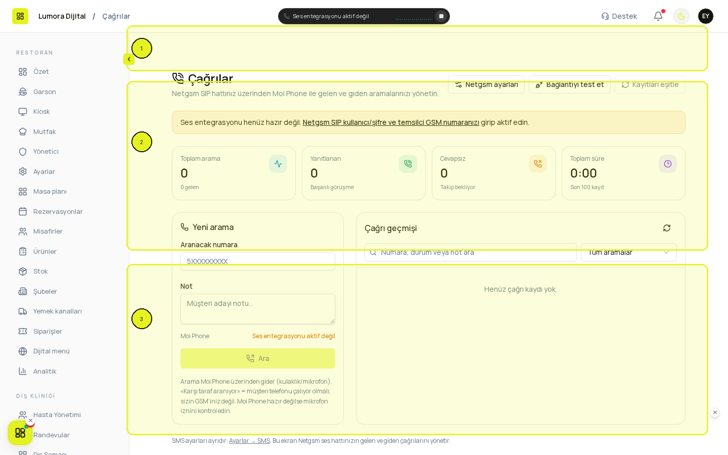Refresh the call history list
Image resolution: width=728 pixels, height=455 pixels.
667,228
